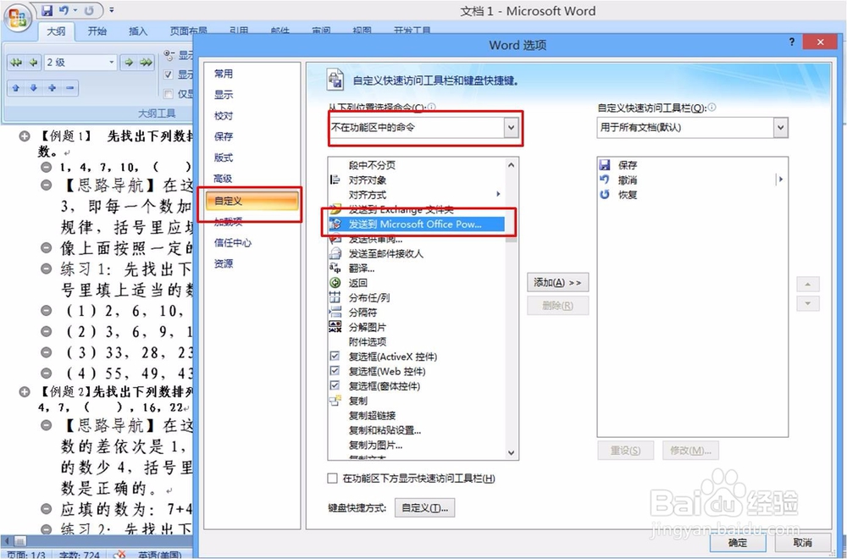This screenshot has width=847, height=559.
Task: Demote to body text double-right arrows
Action: pos(146,63)
